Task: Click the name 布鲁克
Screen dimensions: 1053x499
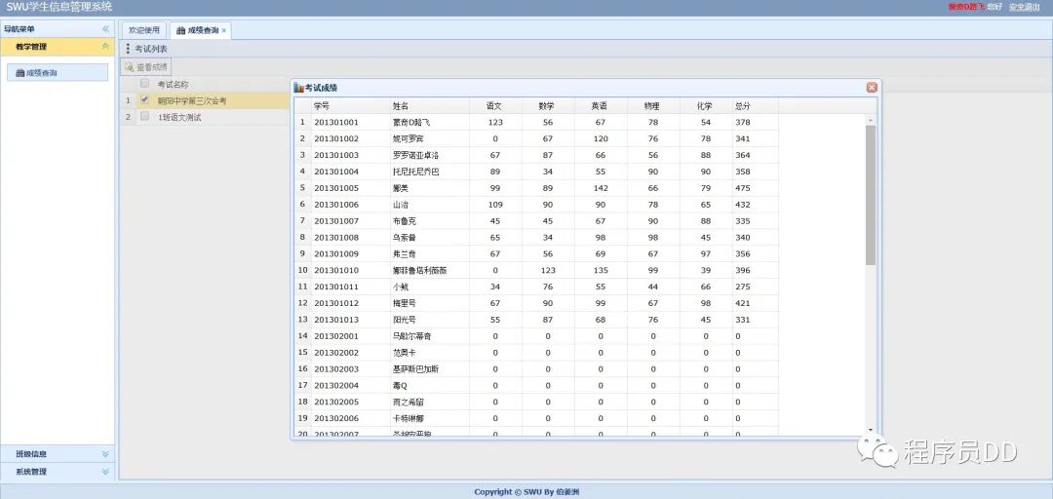Action: (405, 221)
